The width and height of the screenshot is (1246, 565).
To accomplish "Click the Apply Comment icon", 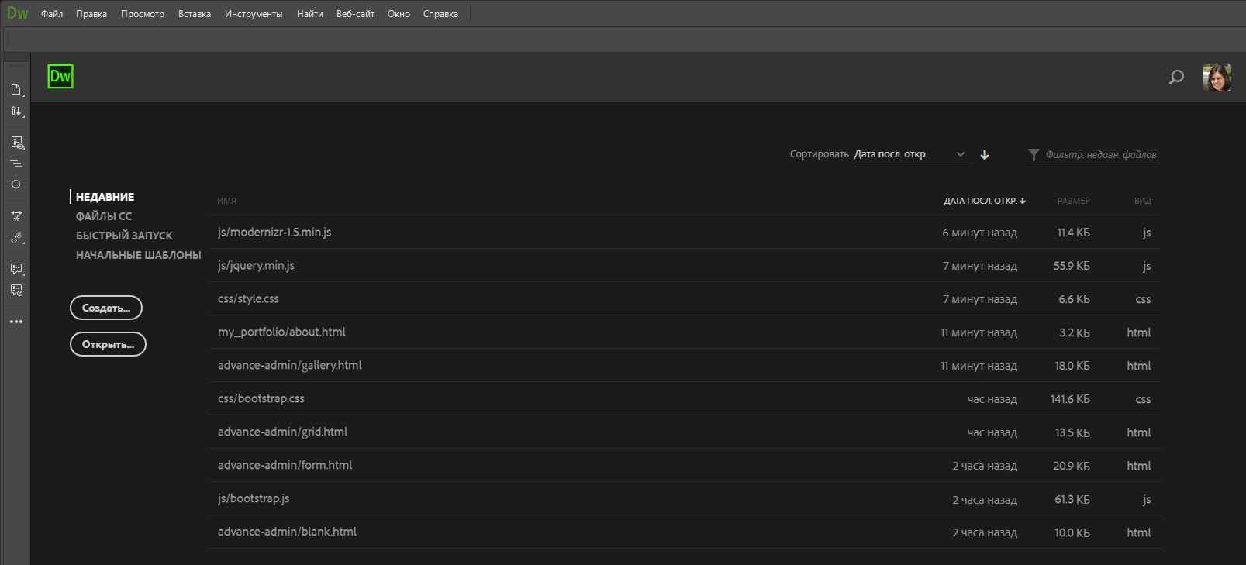I will tap(16, 269).
